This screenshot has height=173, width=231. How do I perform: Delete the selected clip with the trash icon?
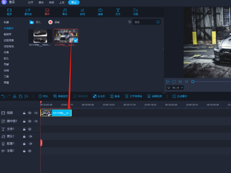20,96
